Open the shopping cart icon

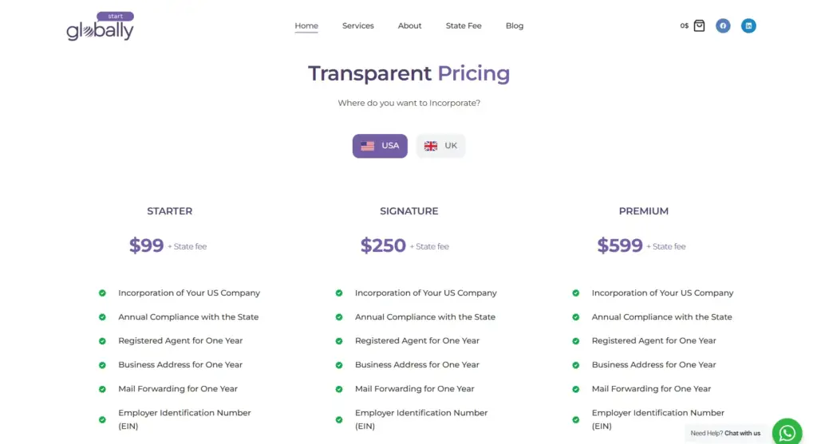(x=699, y=26)
